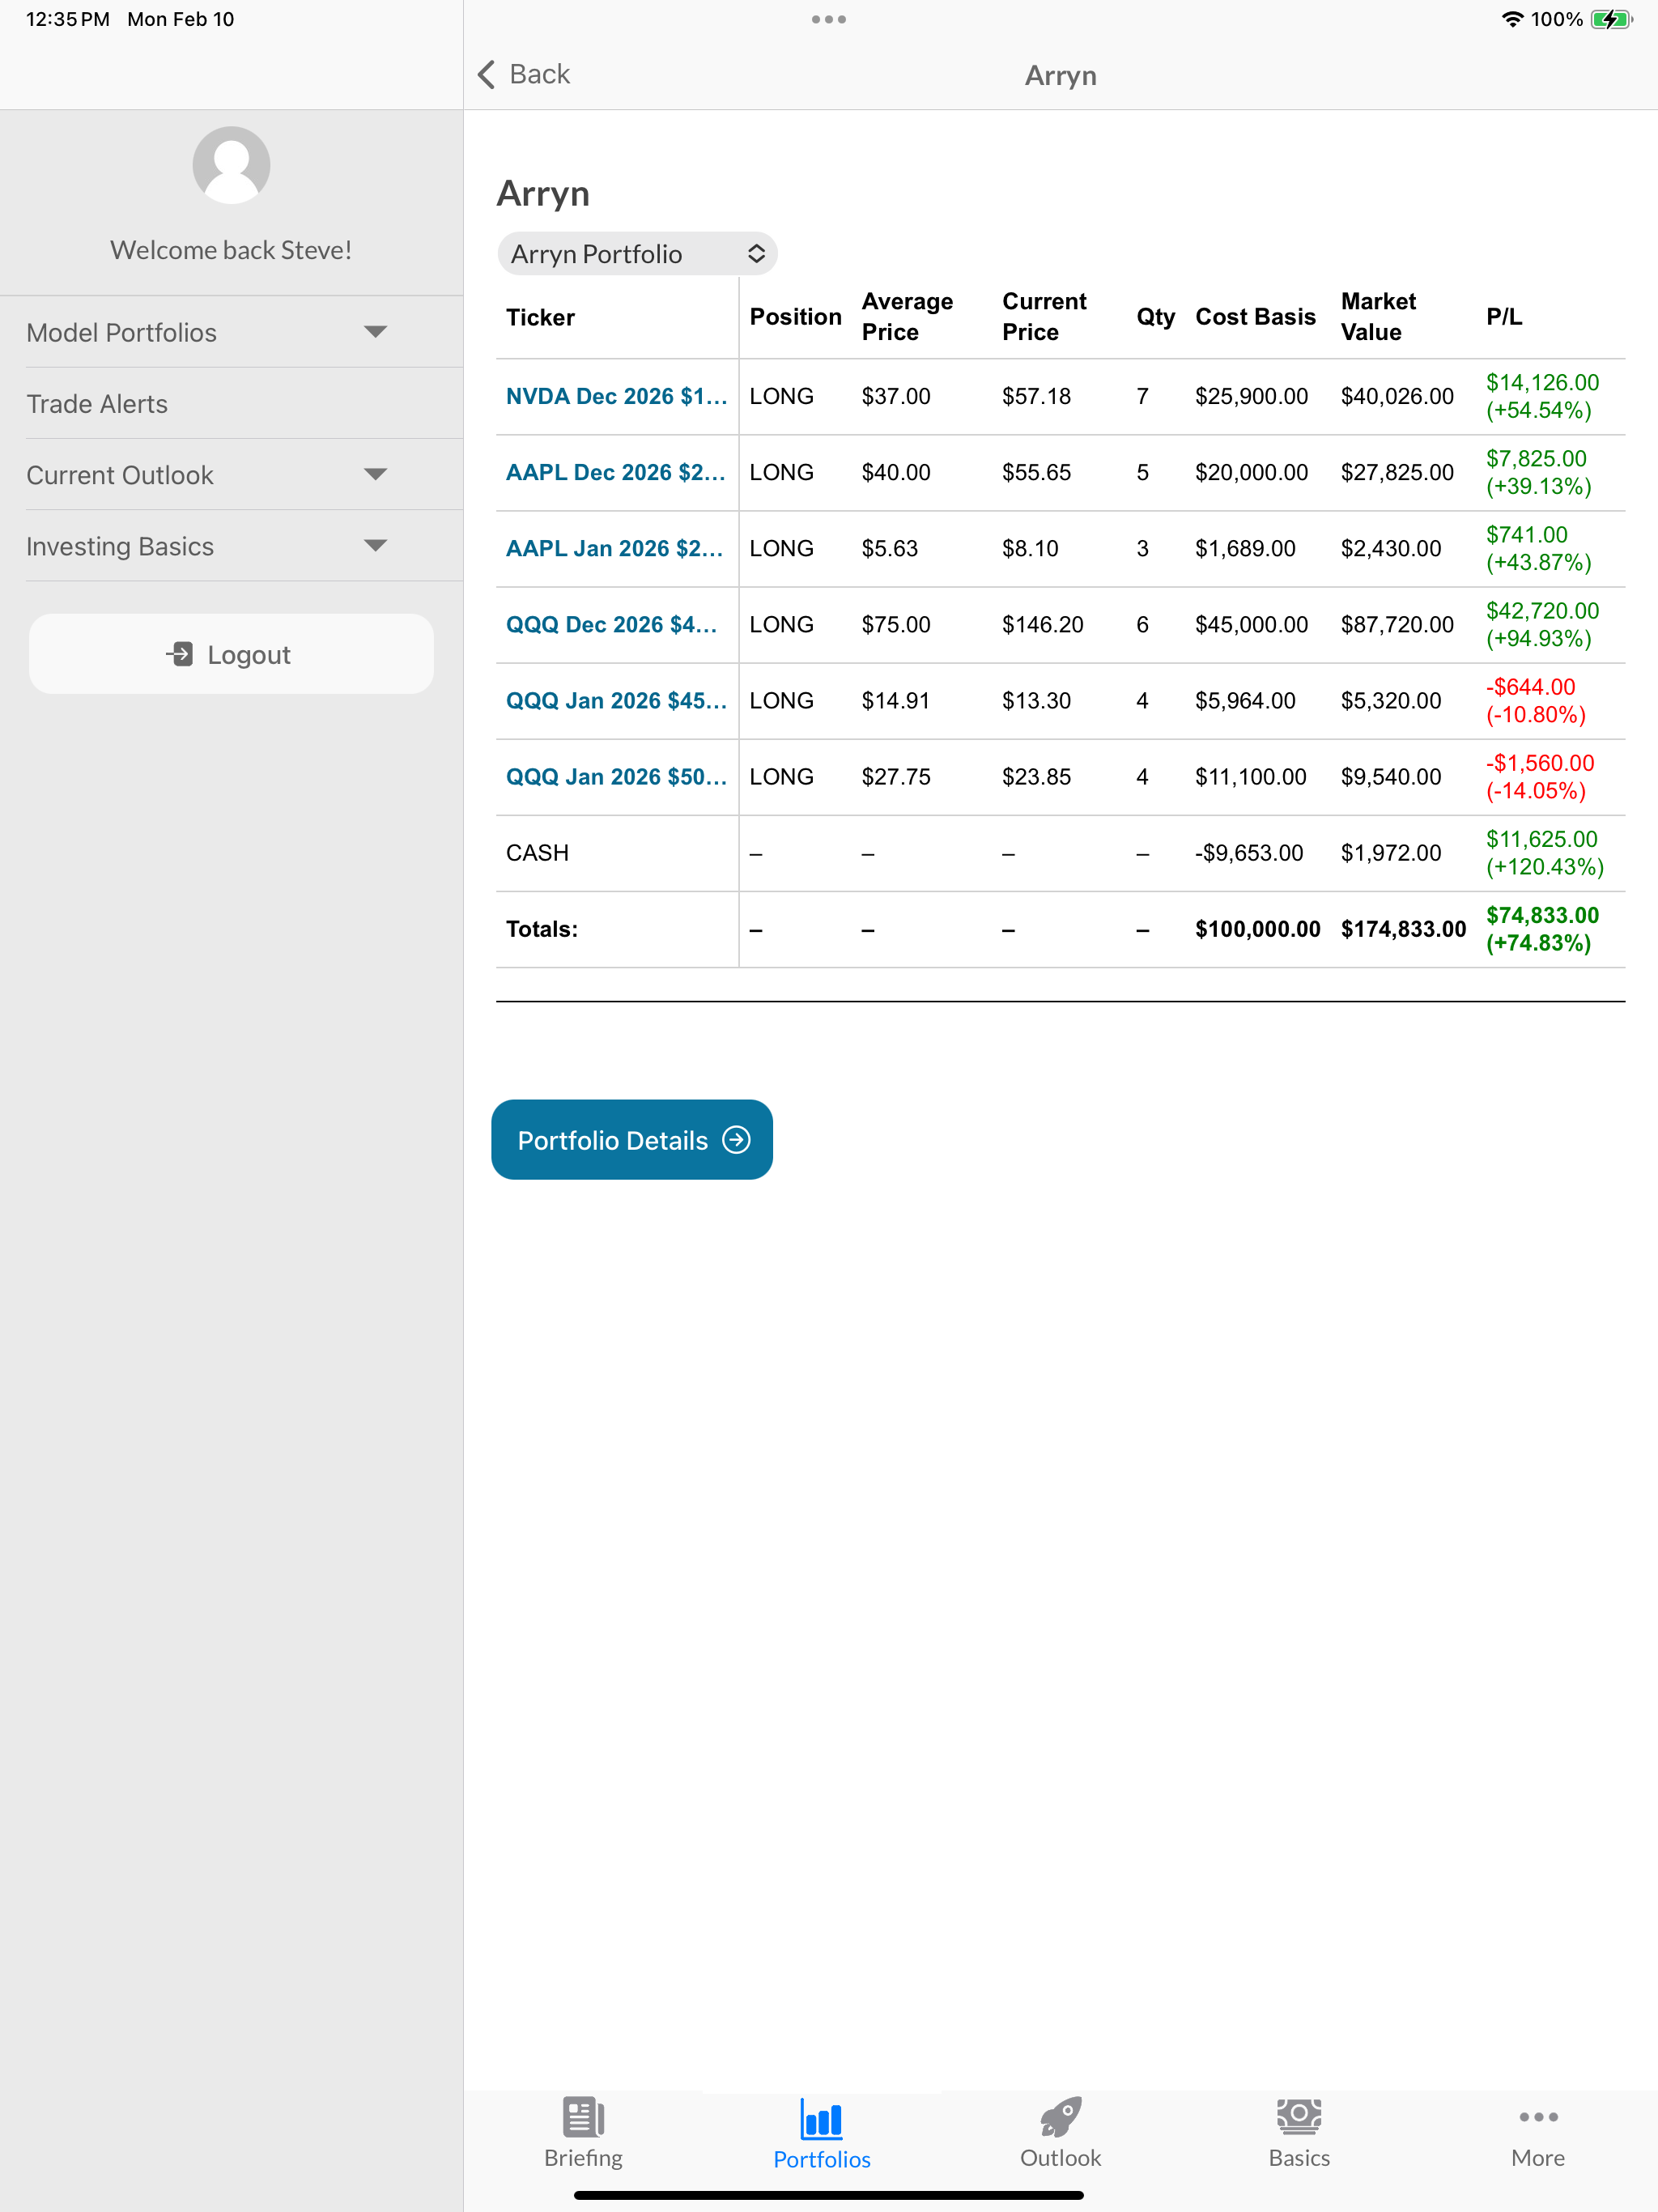Select the $741.00 P/L value

1526,535
